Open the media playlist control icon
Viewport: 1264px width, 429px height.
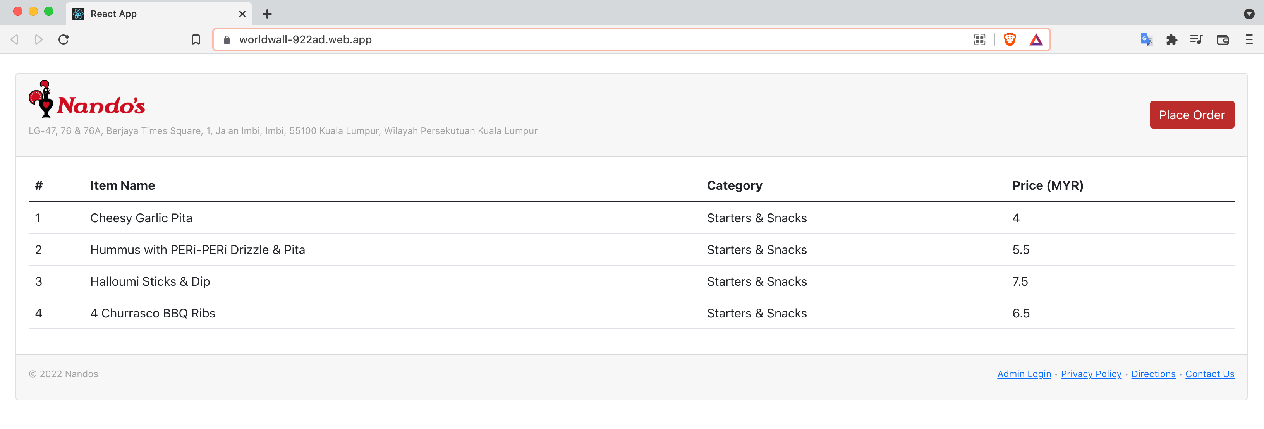(1196, 39)
